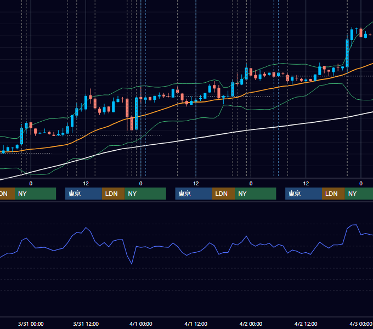Click hour label 0 above 3/31 00:00

pyautogui.click(x=31, y=184)
